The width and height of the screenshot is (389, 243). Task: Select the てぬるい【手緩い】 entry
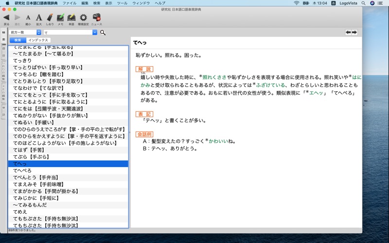point(68,122)
